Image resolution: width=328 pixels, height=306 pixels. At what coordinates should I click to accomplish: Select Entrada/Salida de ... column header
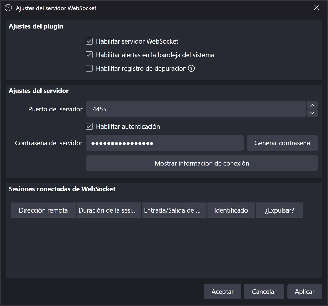(174, 210)
